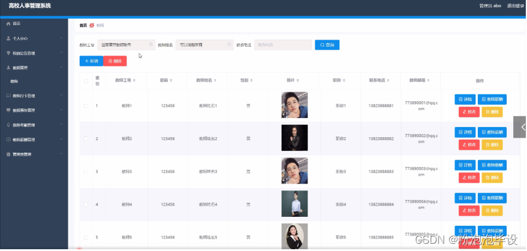Viewport: 527px width, 251px height.
Task: Tick the checkbox for 教师3 row
Action: [x=86, y=172]
